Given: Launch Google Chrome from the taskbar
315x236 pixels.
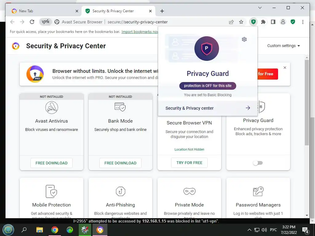Looking at the screenshot, I should click(x=55, y=230).
